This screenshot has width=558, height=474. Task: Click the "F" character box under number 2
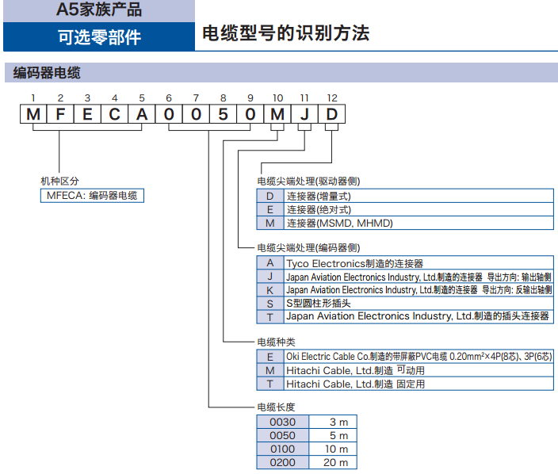pos(60,114)
